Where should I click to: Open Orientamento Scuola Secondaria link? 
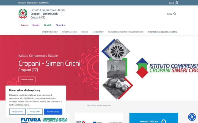(163, 32)
